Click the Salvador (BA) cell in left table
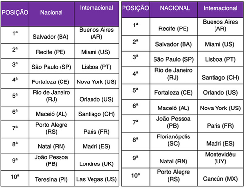The height and width of the screenshot is (190, 246). click(x=51, y=35)
